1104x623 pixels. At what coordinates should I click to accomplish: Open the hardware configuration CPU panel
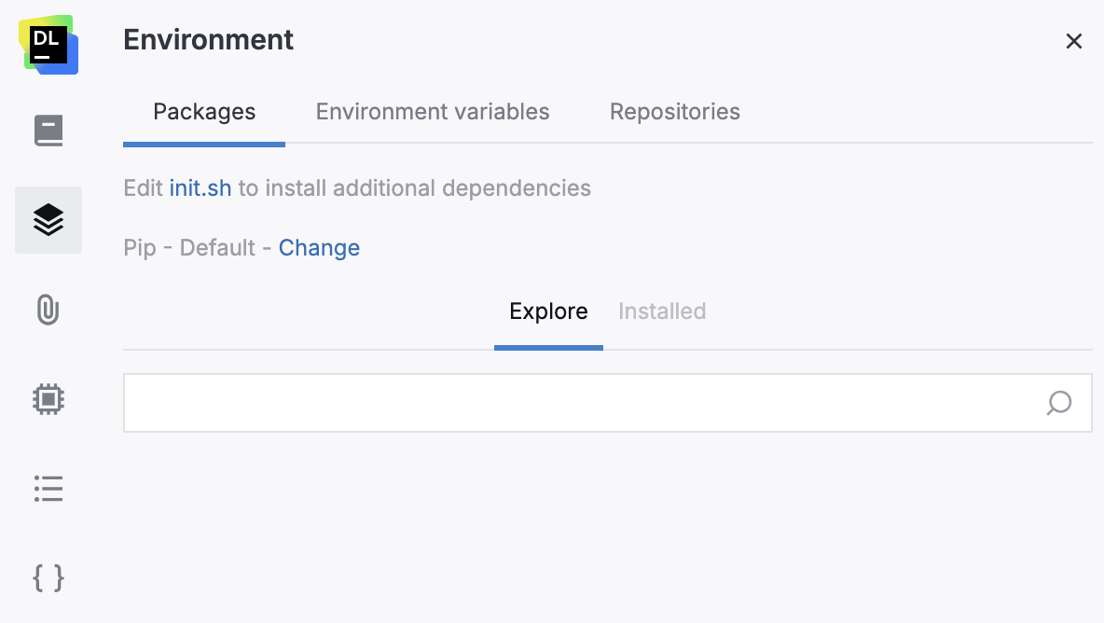[x=48, y=399]
